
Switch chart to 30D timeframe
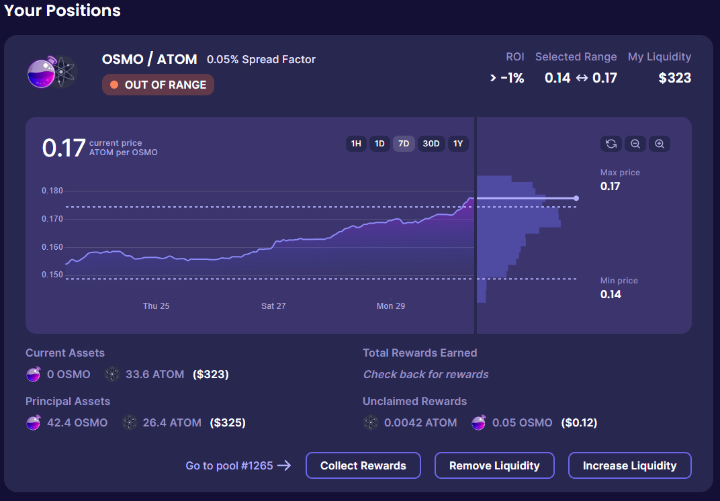point(431,144)
